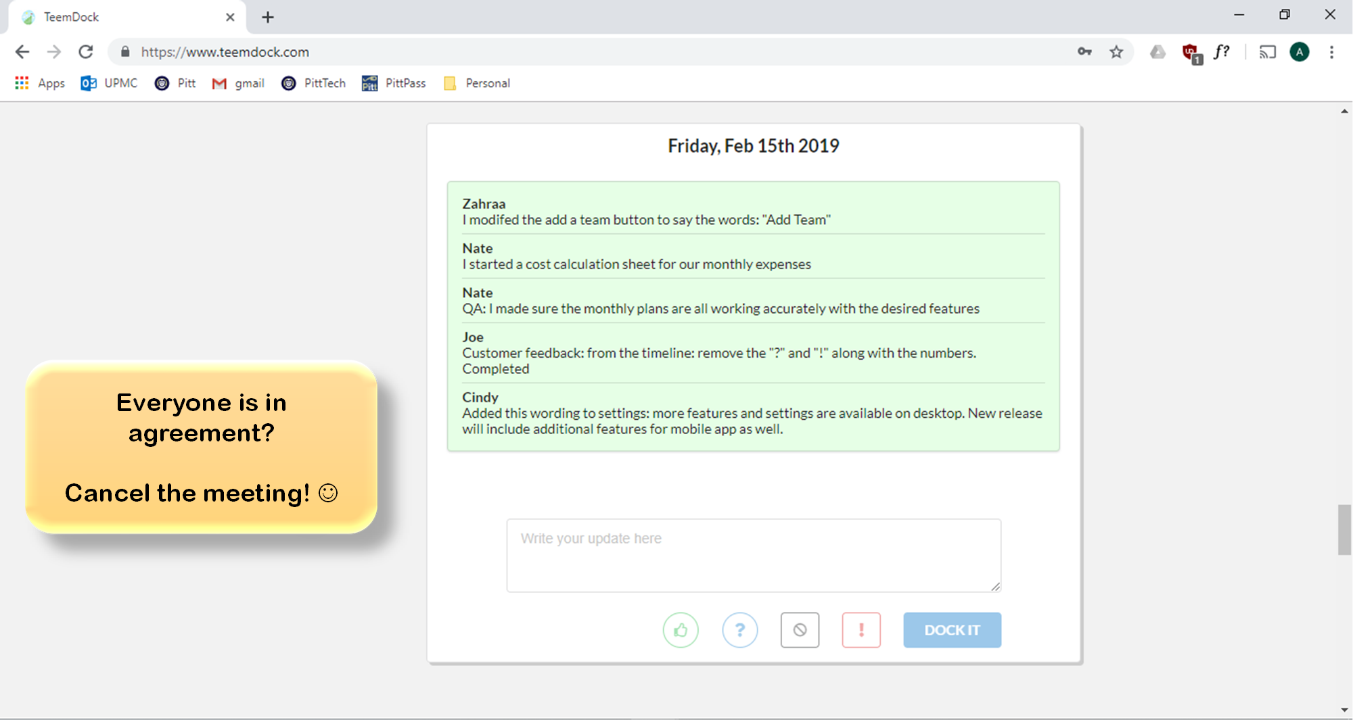1353x720 pixels.
Task: Click the scroll up arrow
Action: [x=1344, y=111]
